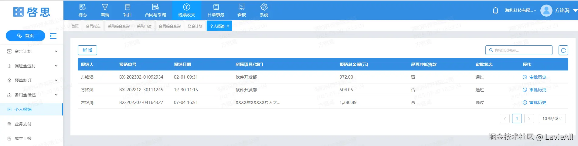
Task: Click the 备用金借还 sidebar icon
Action: point(9,95)
